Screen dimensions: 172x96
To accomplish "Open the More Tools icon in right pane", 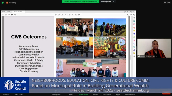I will tap(134, 57).
